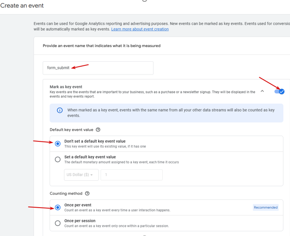Viewport: 290px width, 236px height.
Task: Click the "Create an event" page title
Action: click(22, 6)
